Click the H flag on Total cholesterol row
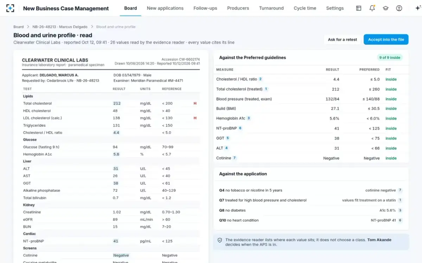The width and height of the screenshot is (422, 263). tap(195, 103)
